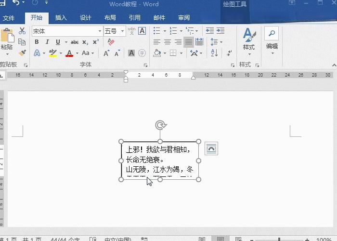Expand the line spacing dropdown arrow
Image resolution: width=337 pixels, height=241 pixels.
[x=221, y=42]
